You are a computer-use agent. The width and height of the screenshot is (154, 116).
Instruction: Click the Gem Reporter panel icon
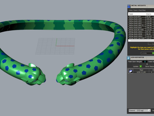coord(129,58)
